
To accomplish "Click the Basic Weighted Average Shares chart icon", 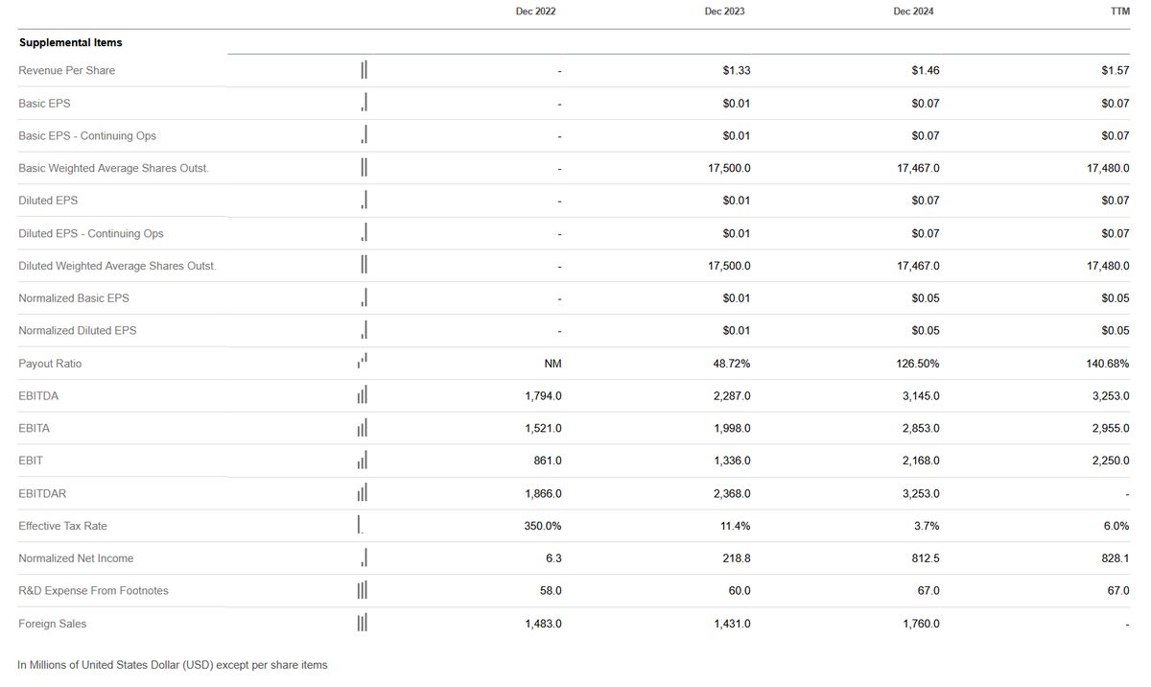I will (x=364, y=168).
